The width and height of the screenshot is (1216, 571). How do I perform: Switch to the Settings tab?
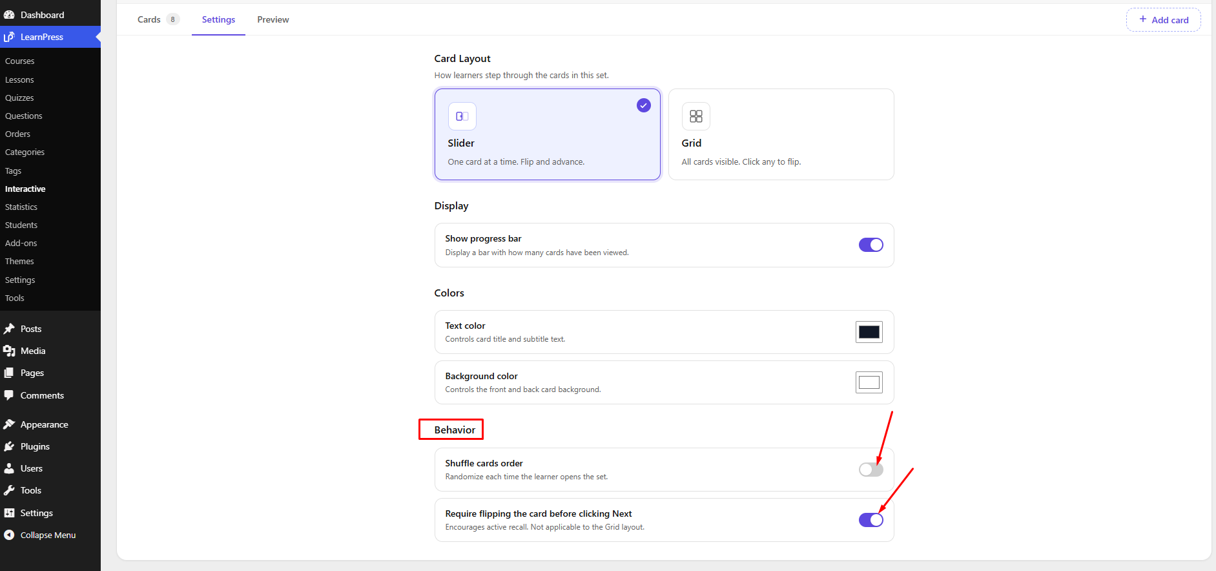(x=218, y=19)
